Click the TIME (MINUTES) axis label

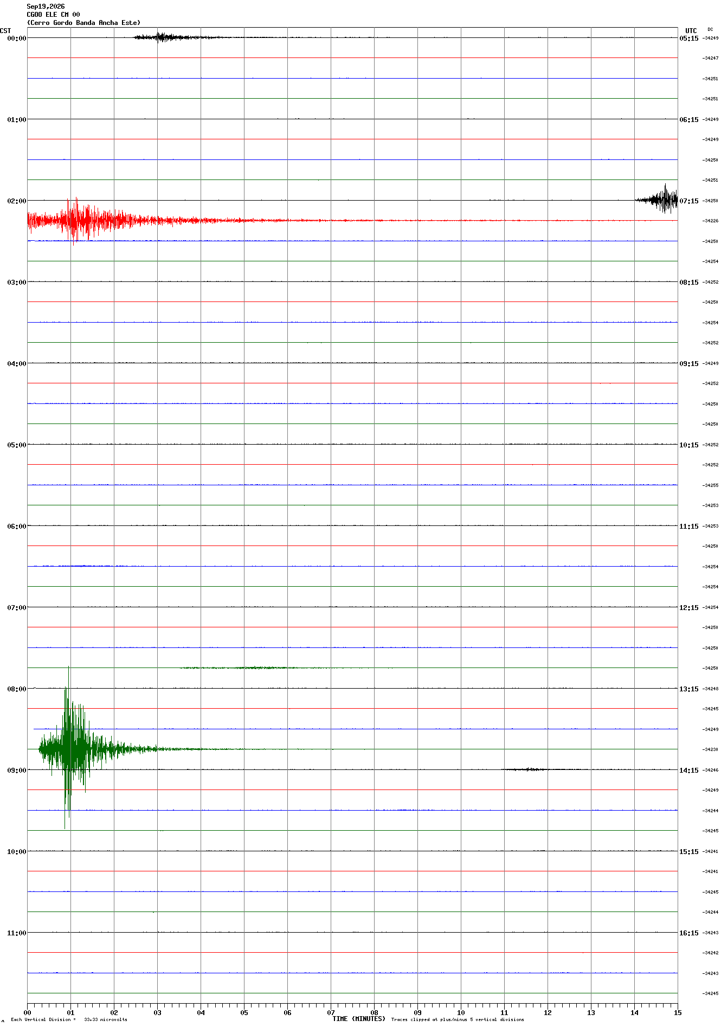[x=359, y=1019]
